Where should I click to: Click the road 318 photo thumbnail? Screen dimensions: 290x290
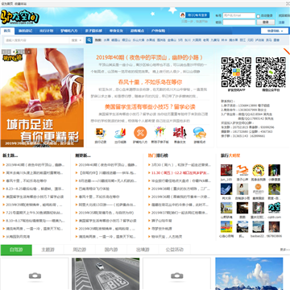(x=106, y=274)
